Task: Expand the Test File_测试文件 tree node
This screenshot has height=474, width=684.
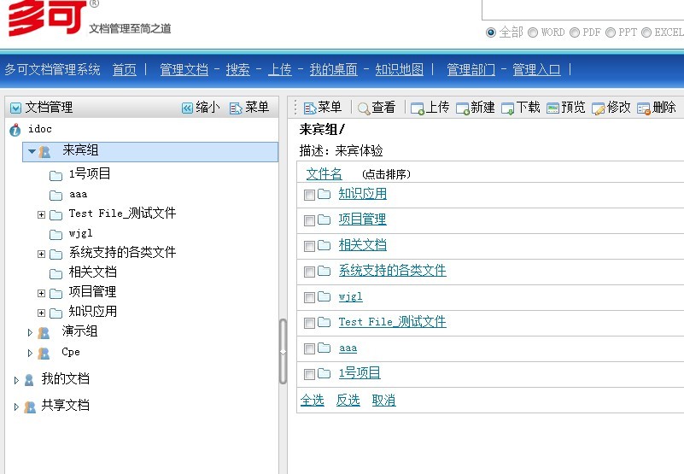Action: 41,214
